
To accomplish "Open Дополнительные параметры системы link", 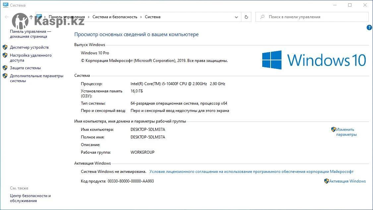I will (x=36, y=78).
